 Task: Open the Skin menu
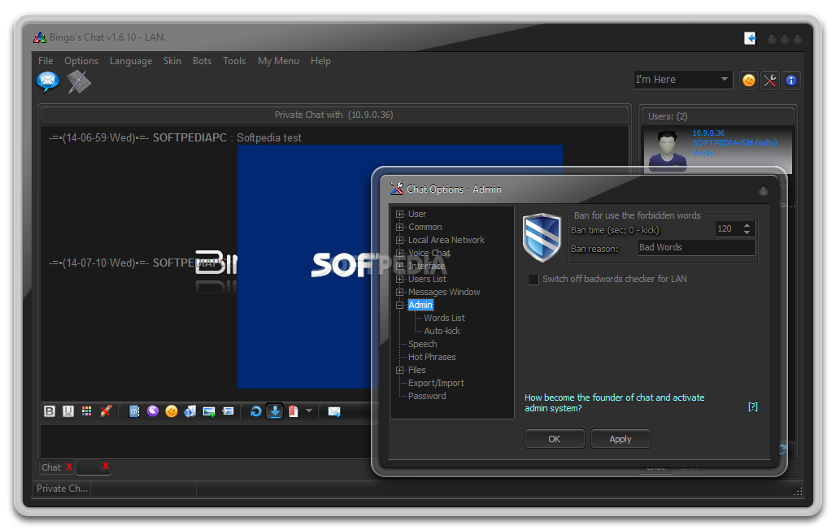[x=172, y=61]
